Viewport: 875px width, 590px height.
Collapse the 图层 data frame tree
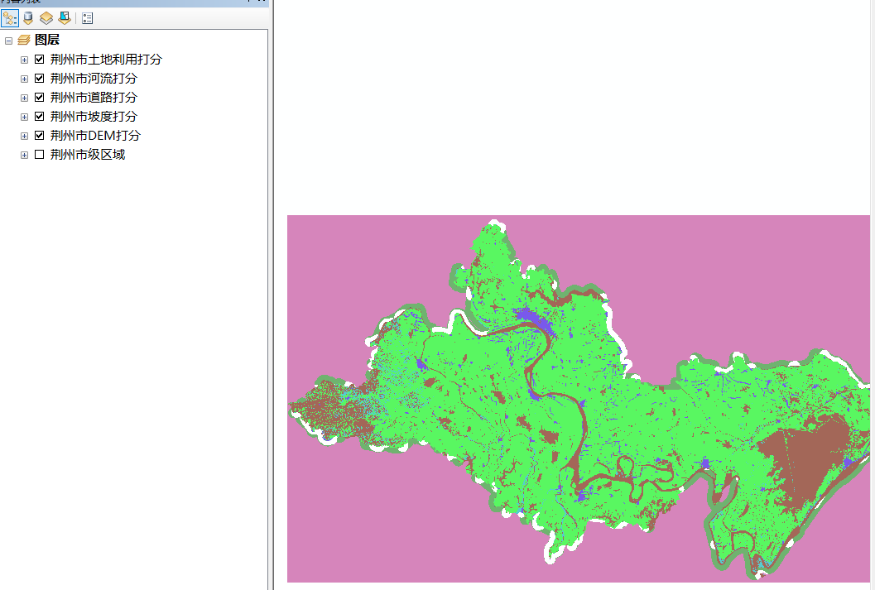(8, 41)
